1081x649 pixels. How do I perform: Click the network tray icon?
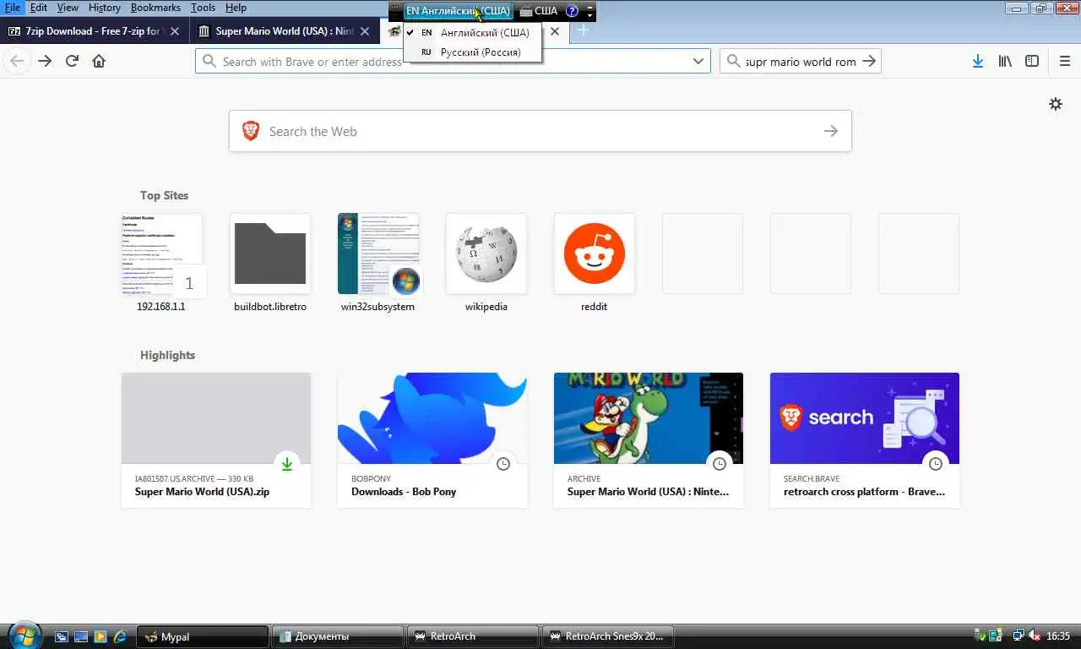(1019, 636)
